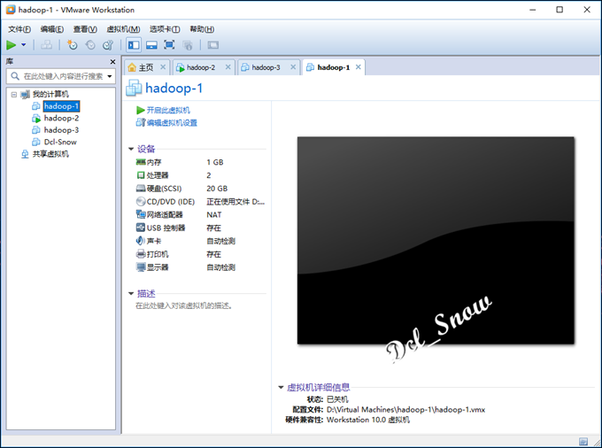
Task: Close the library panel
Action: pos(112,62)
